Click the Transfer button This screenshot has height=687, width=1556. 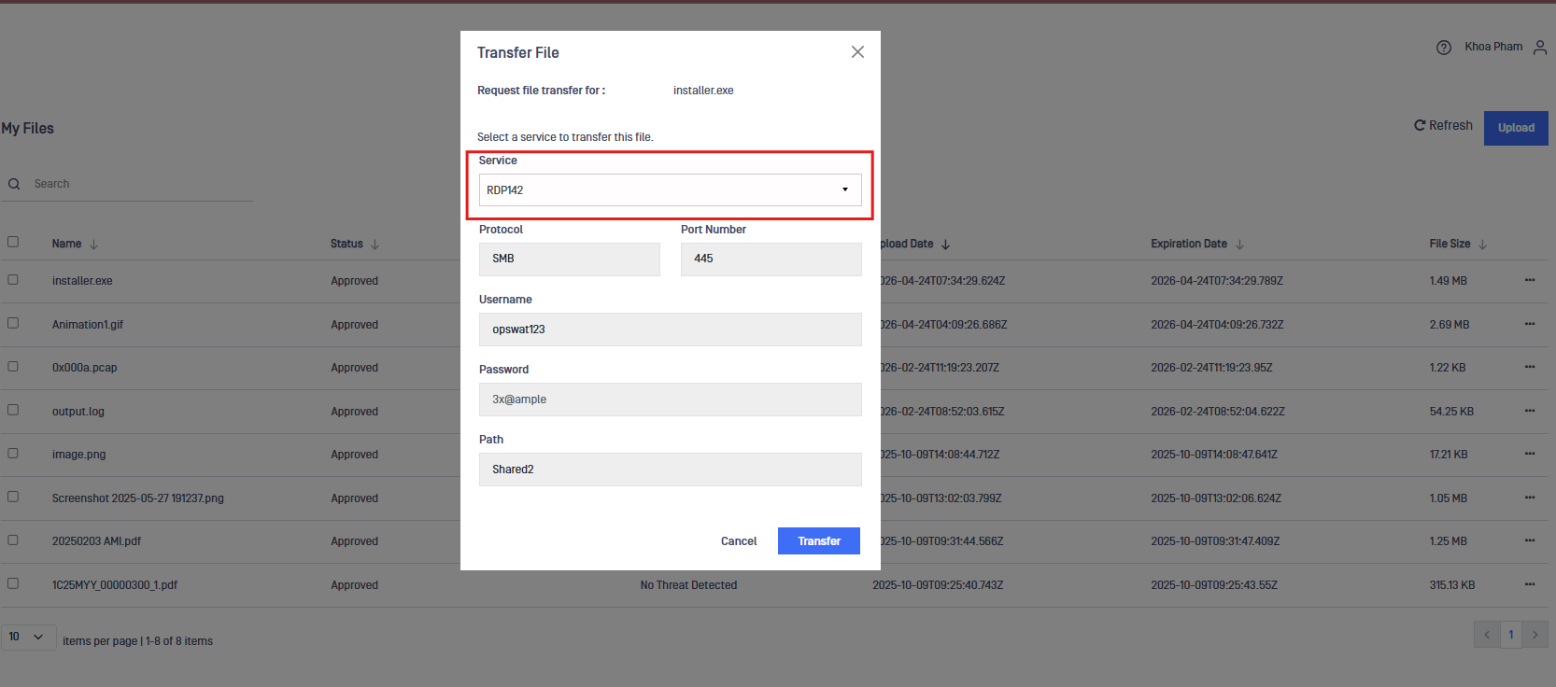[x=818, y=541]
